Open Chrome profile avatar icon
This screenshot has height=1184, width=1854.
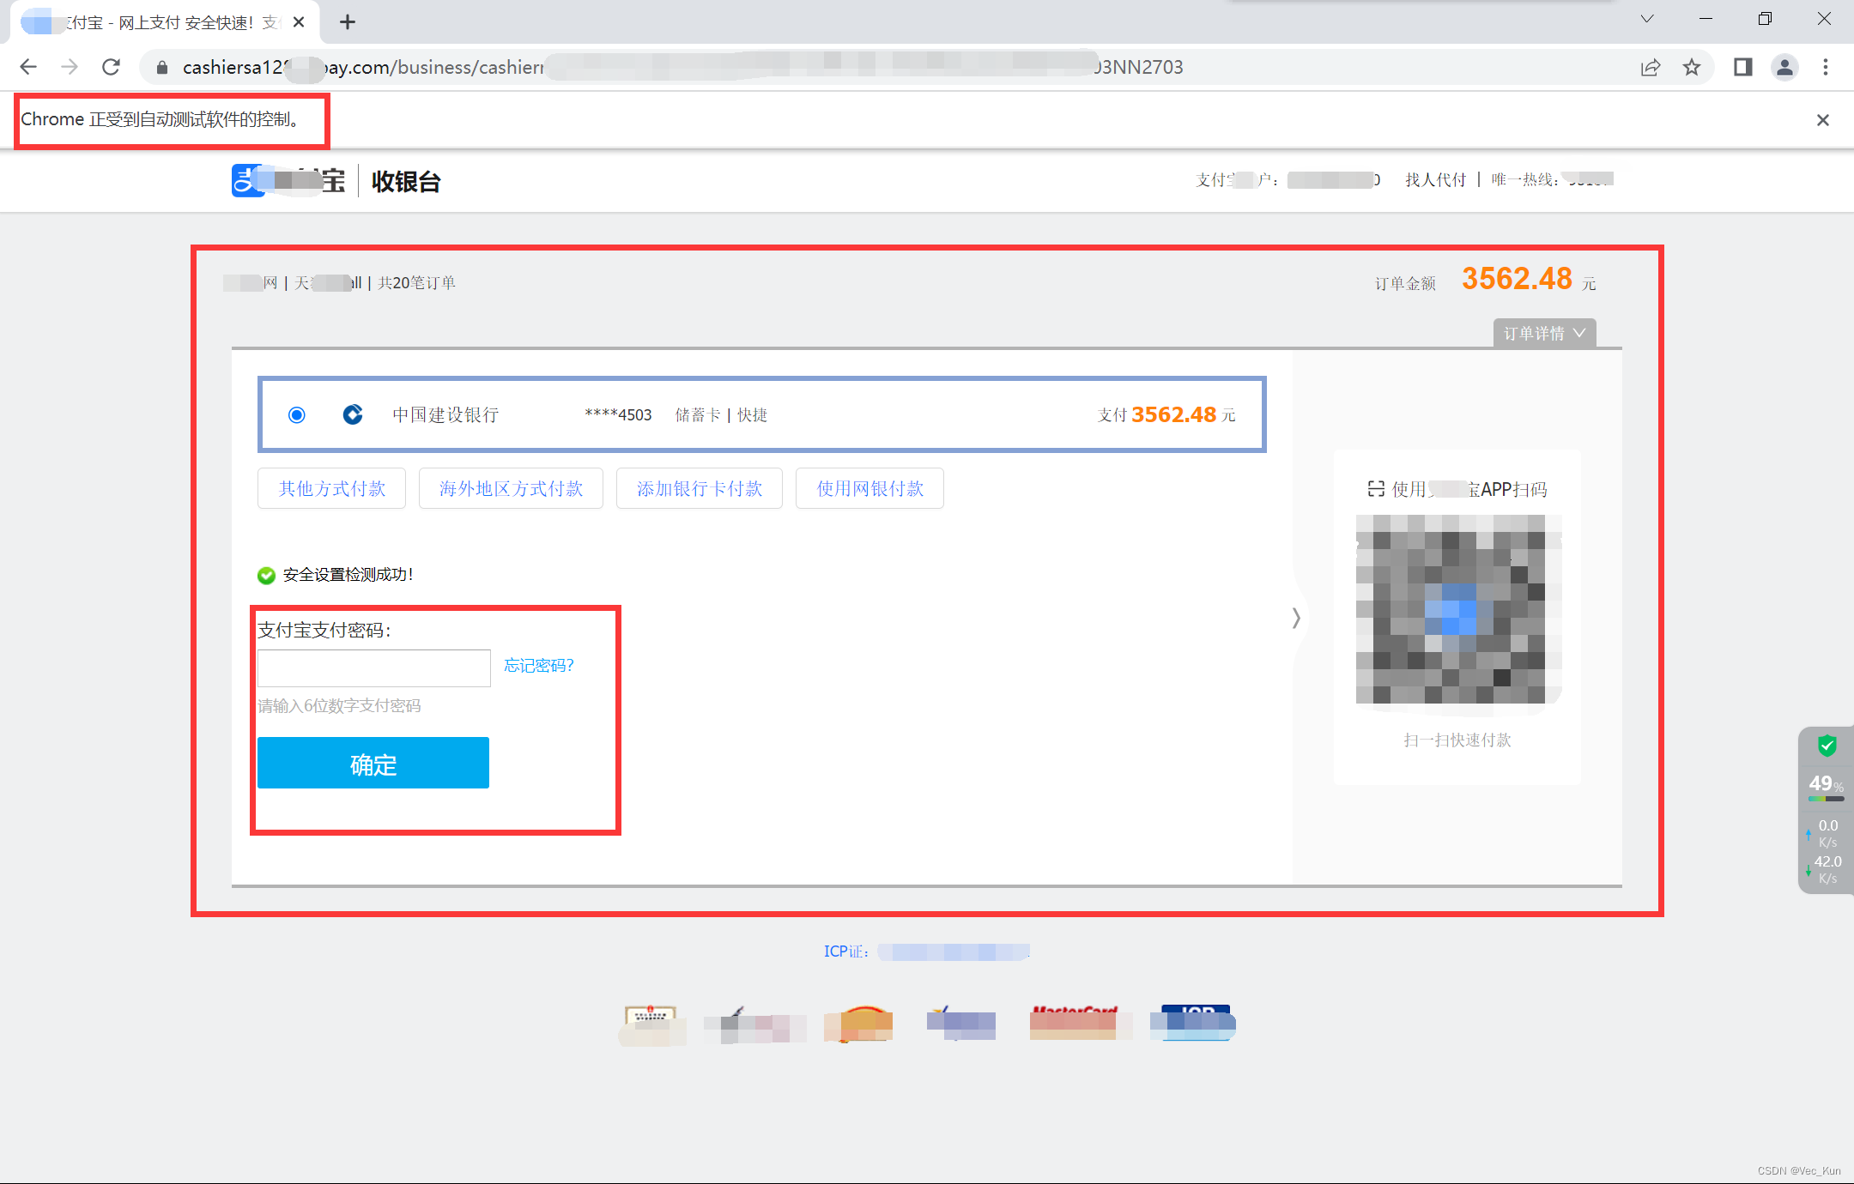1784,67
